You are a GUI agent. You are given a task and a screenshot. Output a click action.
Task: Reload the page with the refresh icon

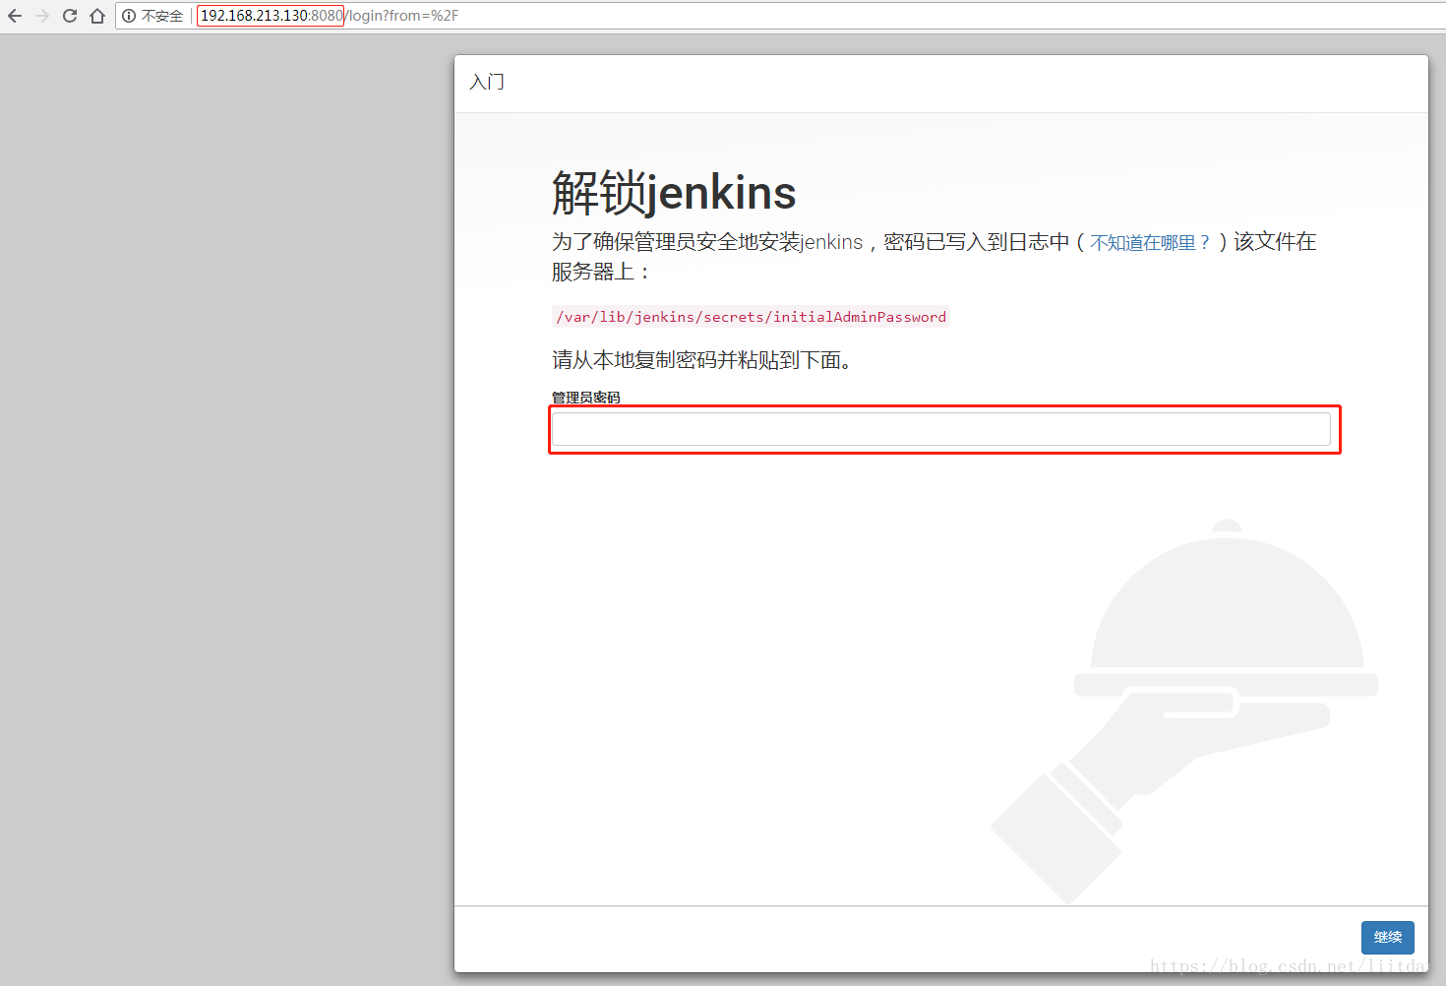pyautogui.click(x=70, y=16)
